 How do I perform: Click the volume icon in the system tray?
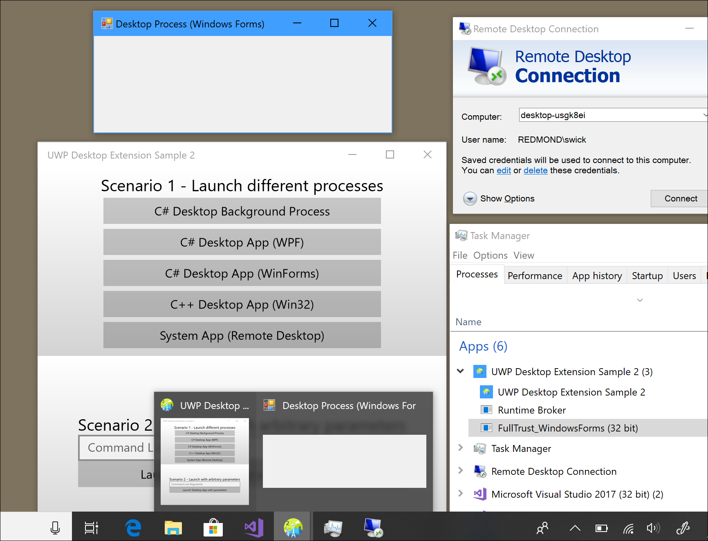(x=653, y=528)
